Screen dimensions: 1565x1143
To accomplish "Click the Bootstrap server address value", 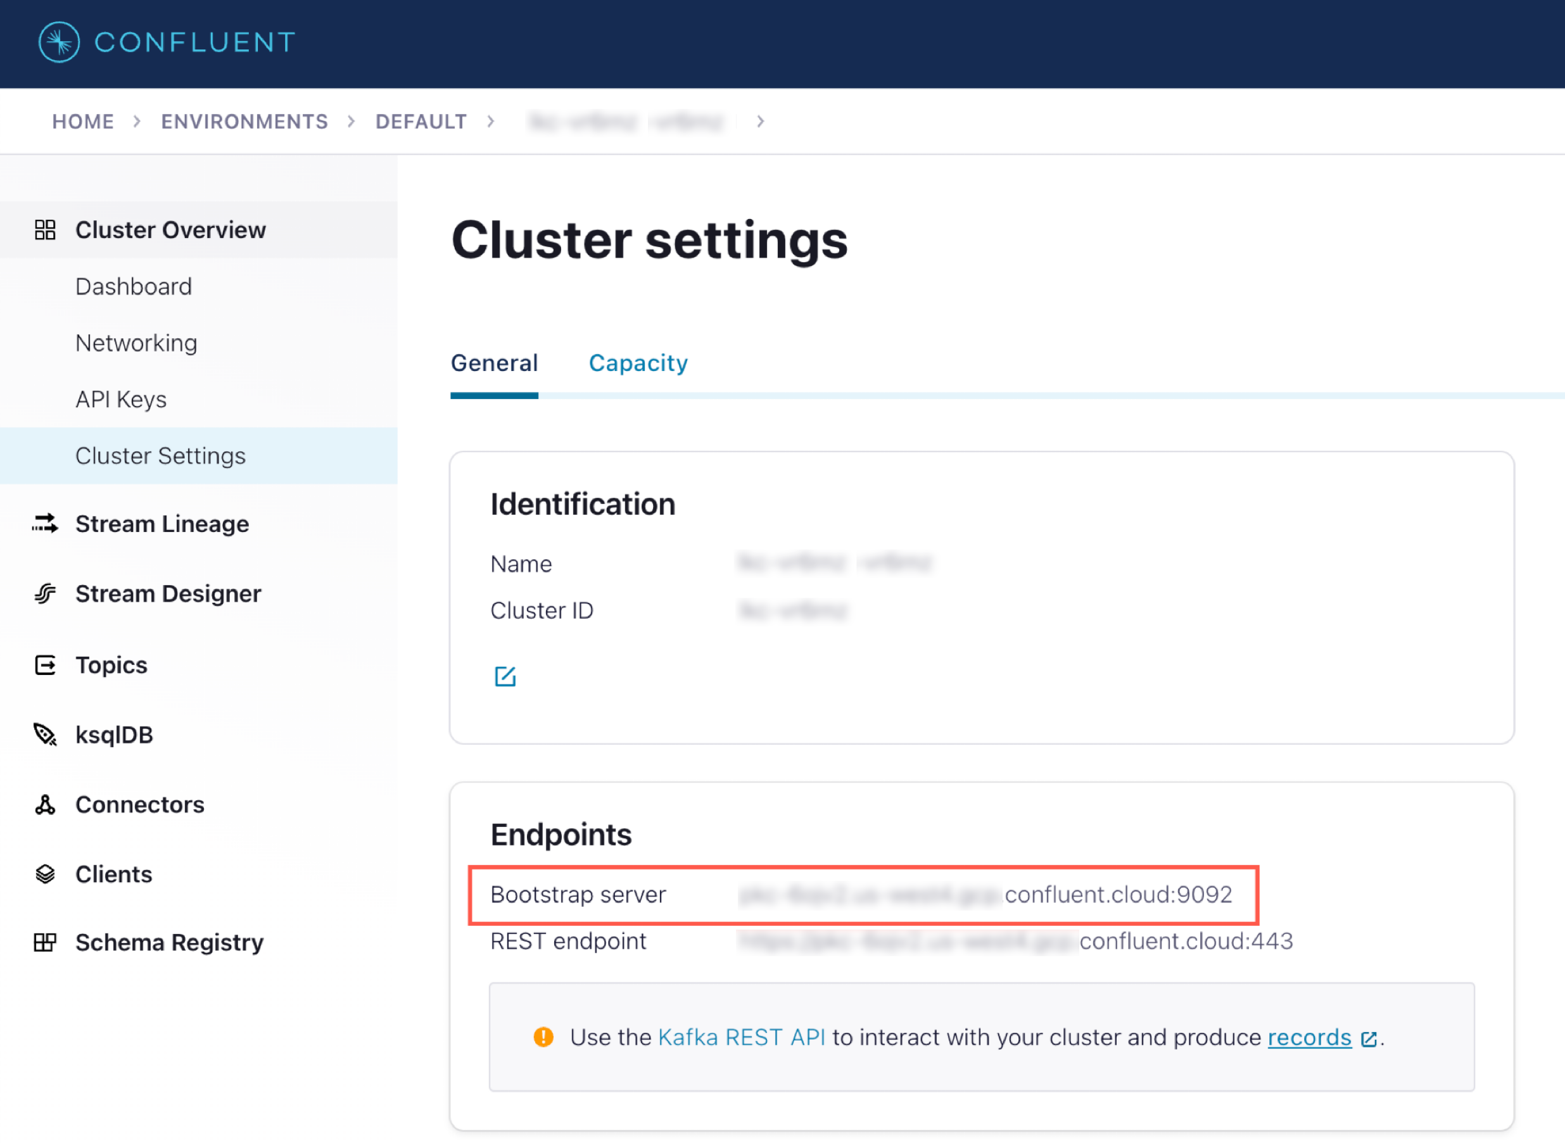I will coord(985,895).
